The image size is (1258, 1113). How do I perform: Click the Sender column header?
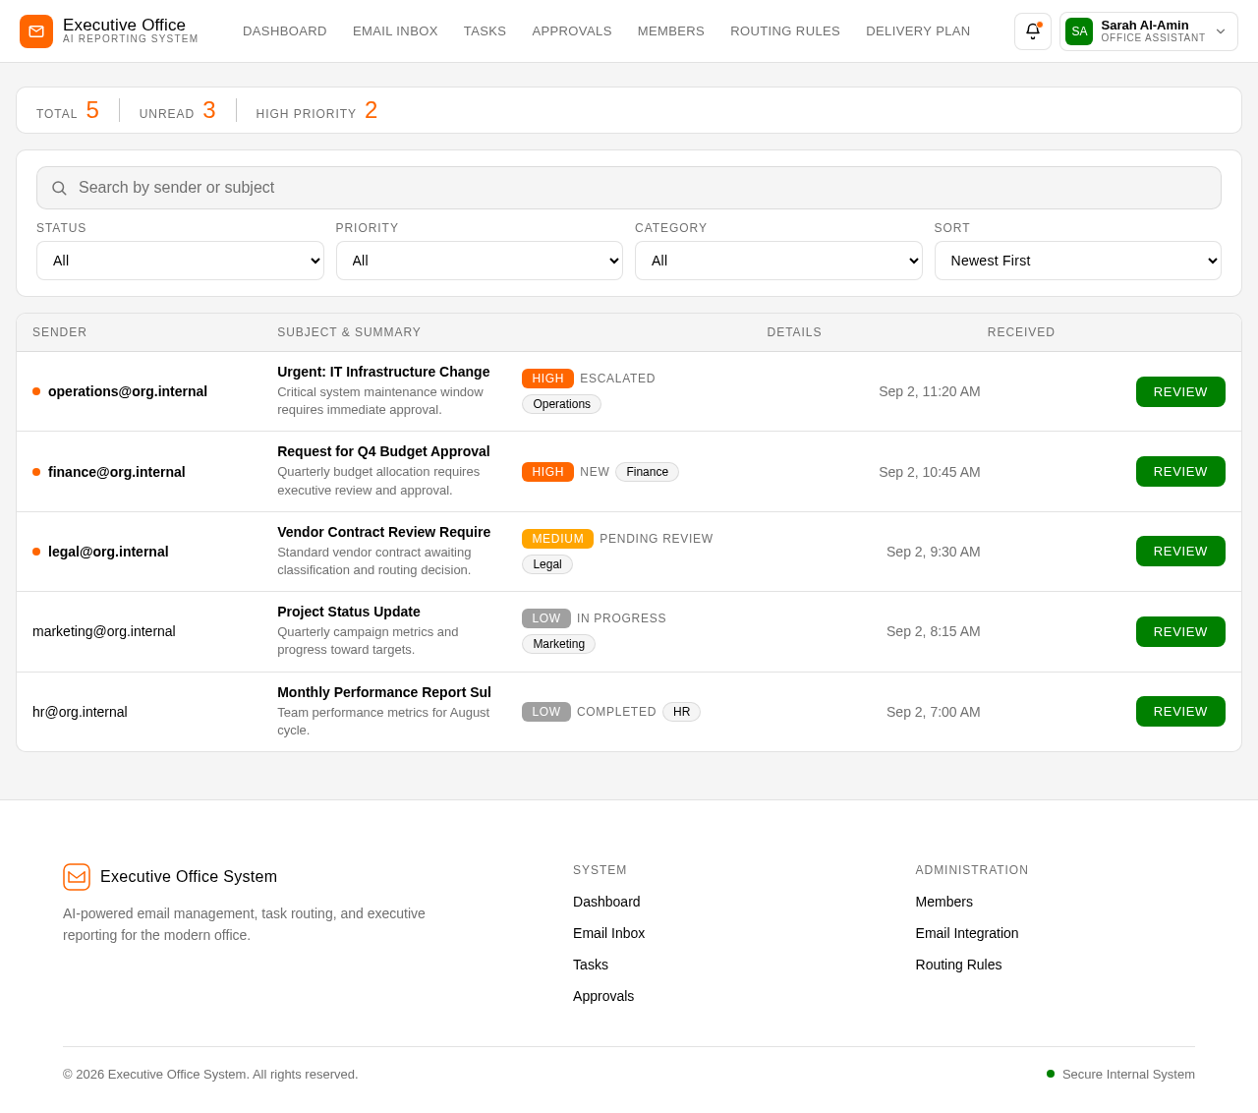[60, 332]
